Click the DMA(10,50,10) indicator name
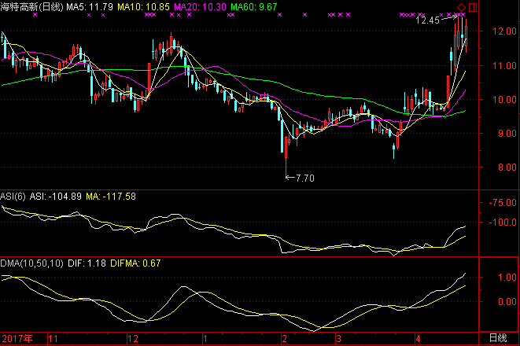This screenshot has height=346, width=520. click(31, 263)
